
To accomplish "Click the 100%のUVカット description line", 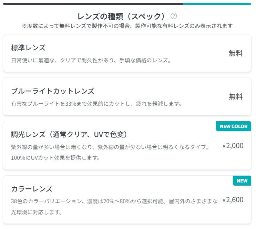I will 55,158.
